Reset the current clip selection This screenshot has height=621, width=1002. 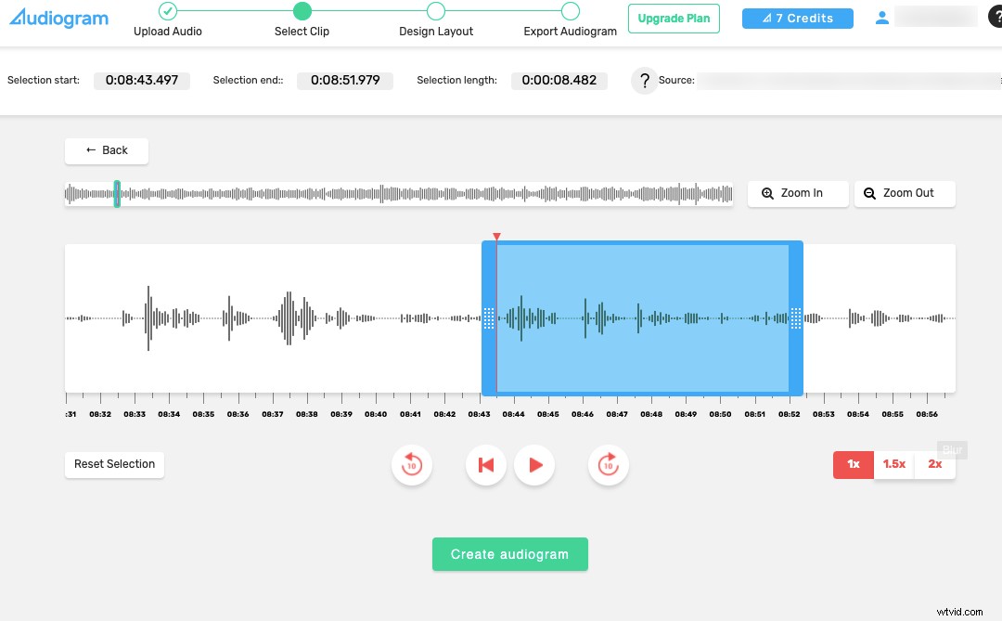click(x=113, y=464)
